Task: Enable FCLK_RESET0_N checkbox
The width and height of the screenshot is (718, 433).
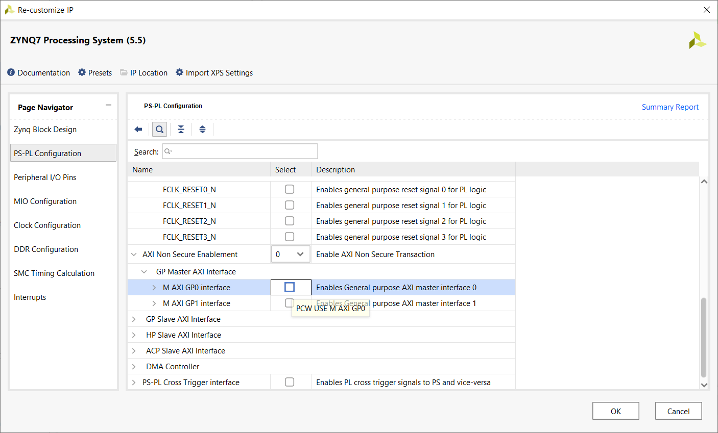Action: coord(290,189)
